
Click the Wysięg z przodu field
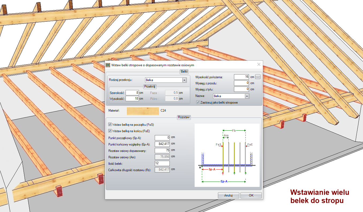point(241,83)
